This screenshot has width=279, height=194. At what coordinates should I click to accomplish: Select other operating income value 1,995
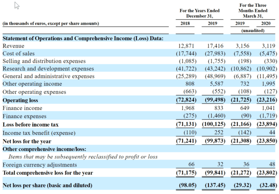point(269,84)
